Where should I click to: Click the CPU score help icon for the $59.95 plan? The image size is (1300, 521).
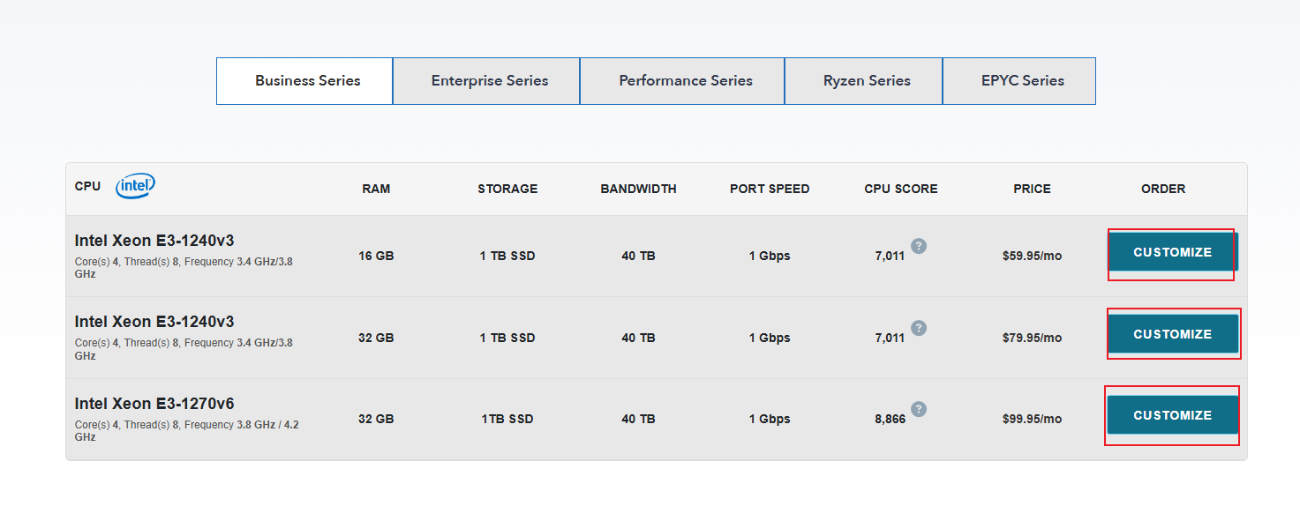[x=919, y=246]
